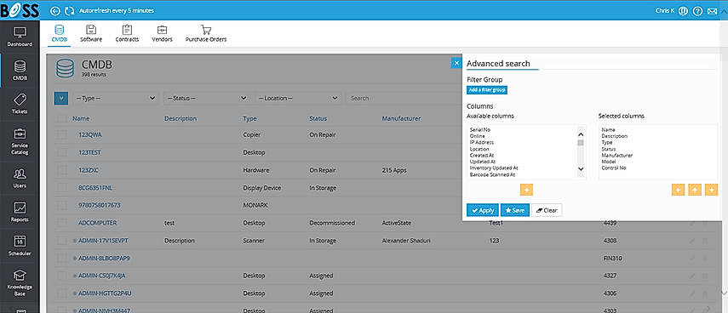
Task: Tick the checkbox for row 123QWA
Action: tap(62, 135)
